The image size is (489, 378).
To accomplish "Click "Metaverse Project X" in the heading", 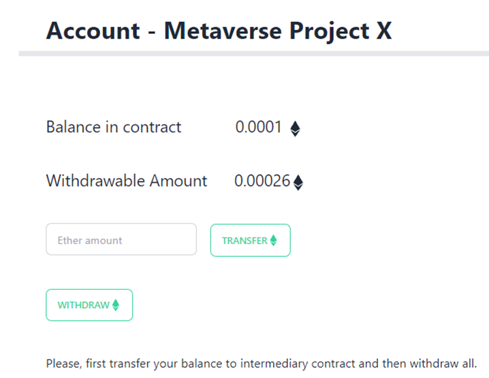I will coord(278,31).
